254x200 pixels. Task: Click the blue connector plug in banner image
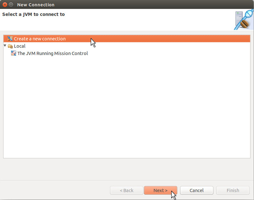click(249, 14)
